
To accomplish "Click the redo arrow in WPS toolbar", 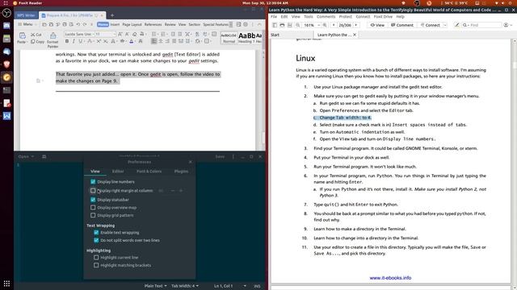I will 85,24.
